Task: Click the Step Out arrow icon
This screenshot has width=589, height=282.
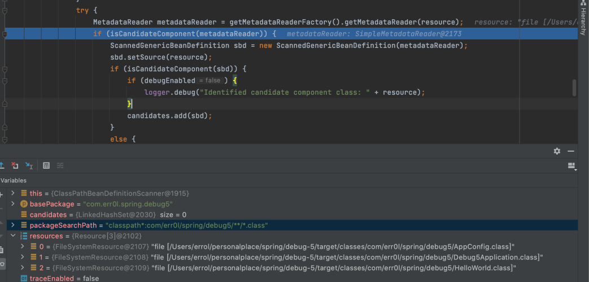Action: click(2, 166)
